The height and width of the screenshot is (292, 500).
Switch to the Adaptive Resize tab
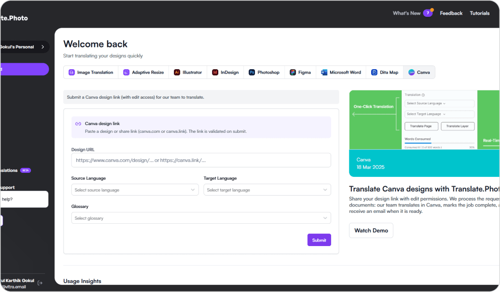point(143,72)
